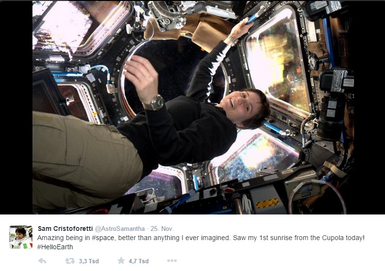
Task: Enlarge the Cupola astronaut photo
Action: click(193, 107)
